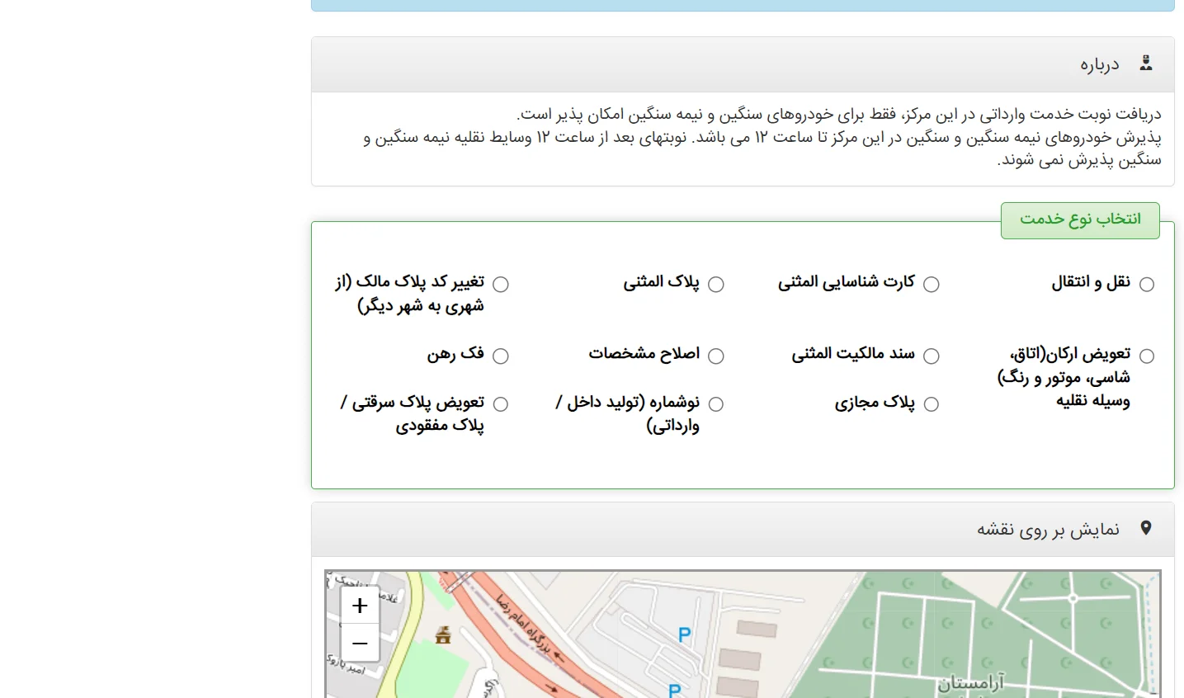Select the کارت شناسایی المثنی option

click(x=932, y=284)
